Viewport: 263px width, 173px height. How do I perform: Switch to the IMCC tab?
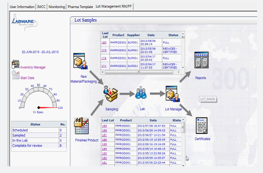click(41, 7)
